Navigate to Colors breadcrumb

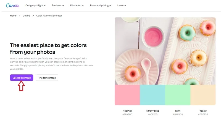(x=26, y=16)
